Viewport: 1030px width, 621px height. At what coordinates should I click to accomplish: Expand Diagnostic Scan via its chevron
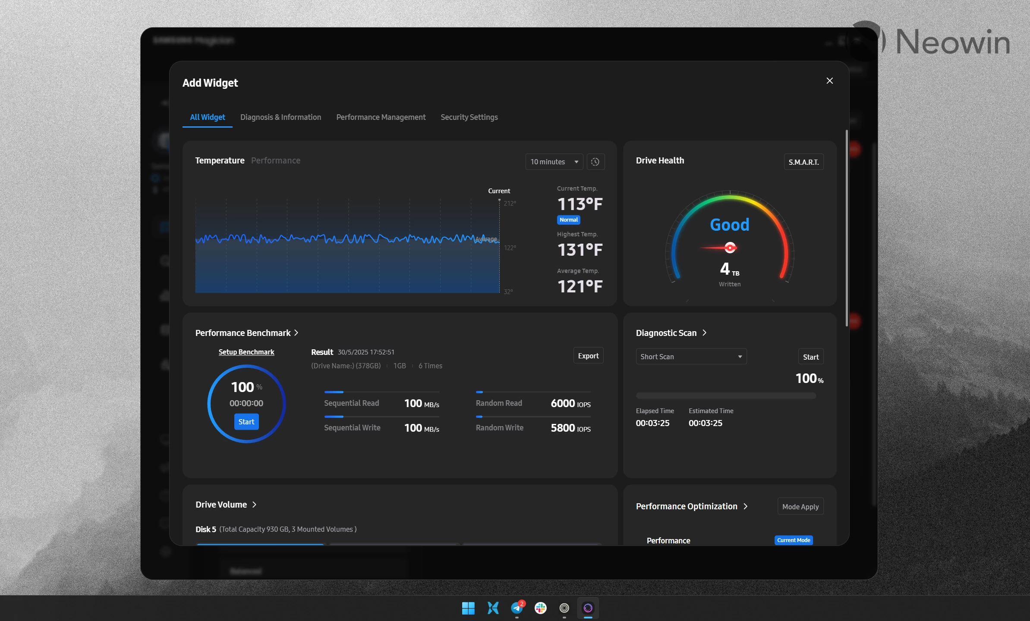705,332
